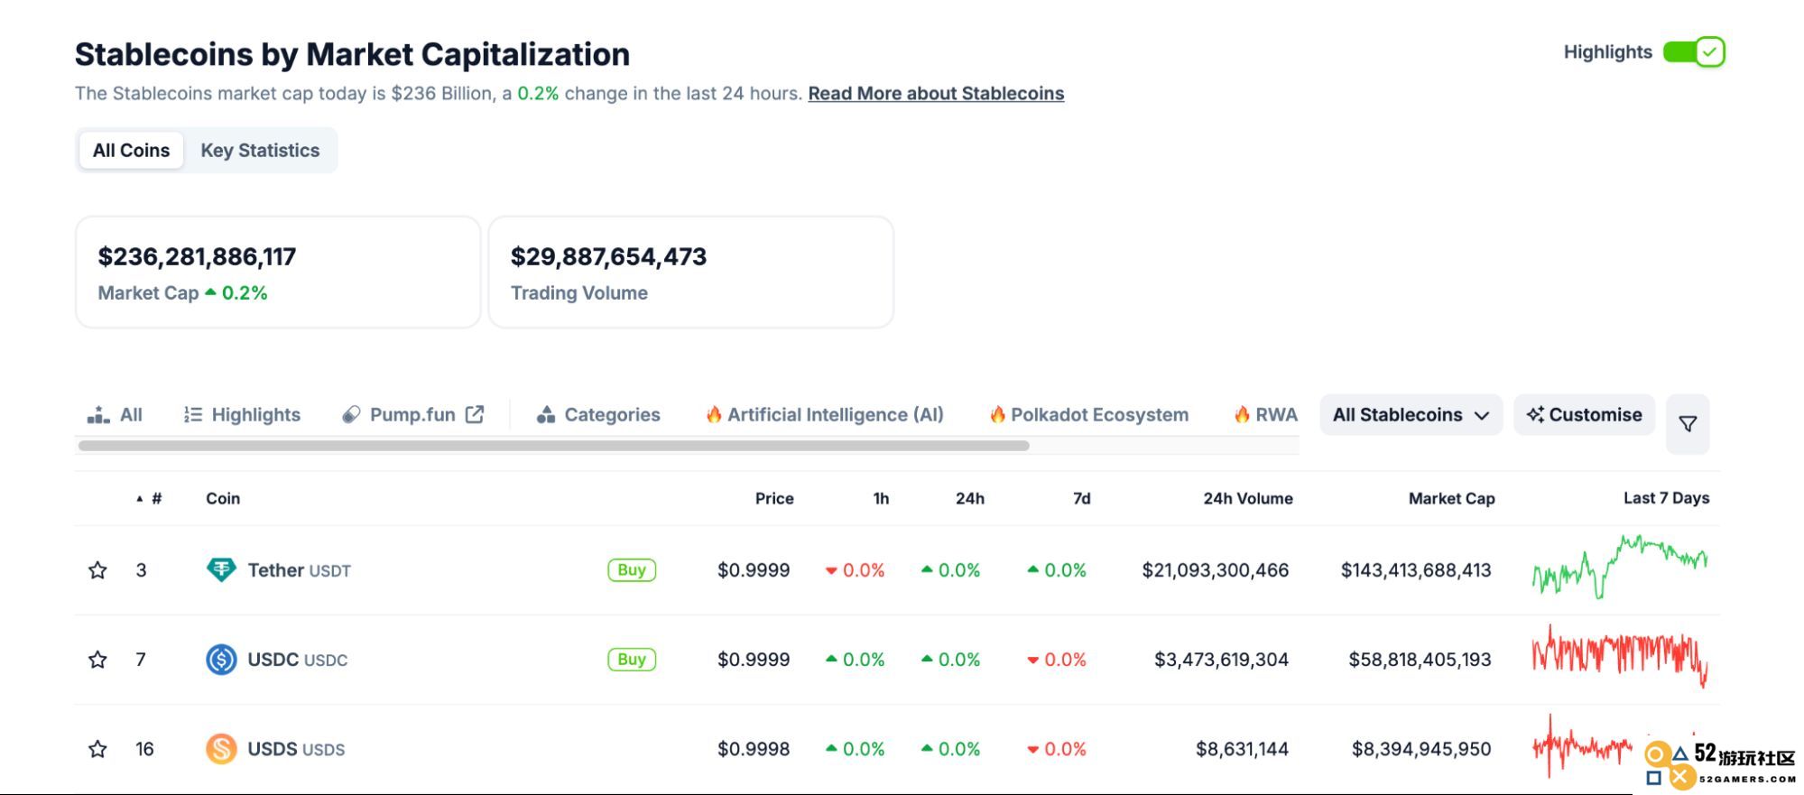Screen dimensions: 1804x795
Task: Sort by Market Cap column header
Action: 1451,498
